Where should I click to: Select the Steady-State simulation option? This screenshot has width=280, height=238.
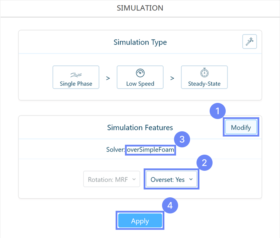point(204,77)
